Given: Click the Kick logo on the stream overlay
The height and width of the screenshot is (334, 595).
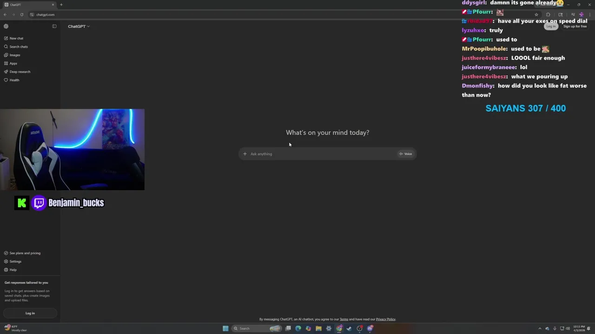Looking at the screenshot, I should (x=22, y=203).
